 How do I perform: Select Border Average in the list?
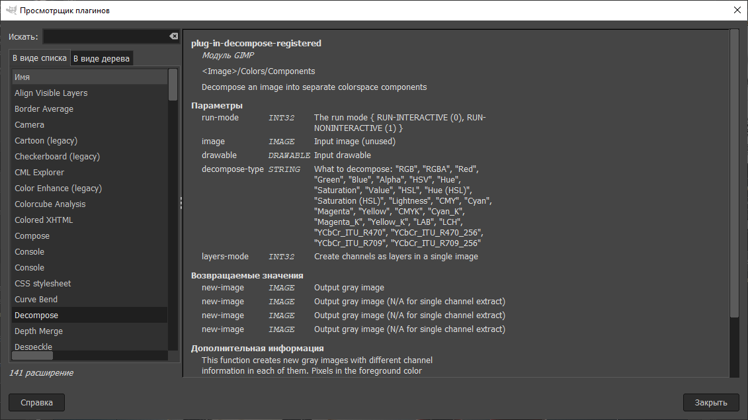coord(44,109)
